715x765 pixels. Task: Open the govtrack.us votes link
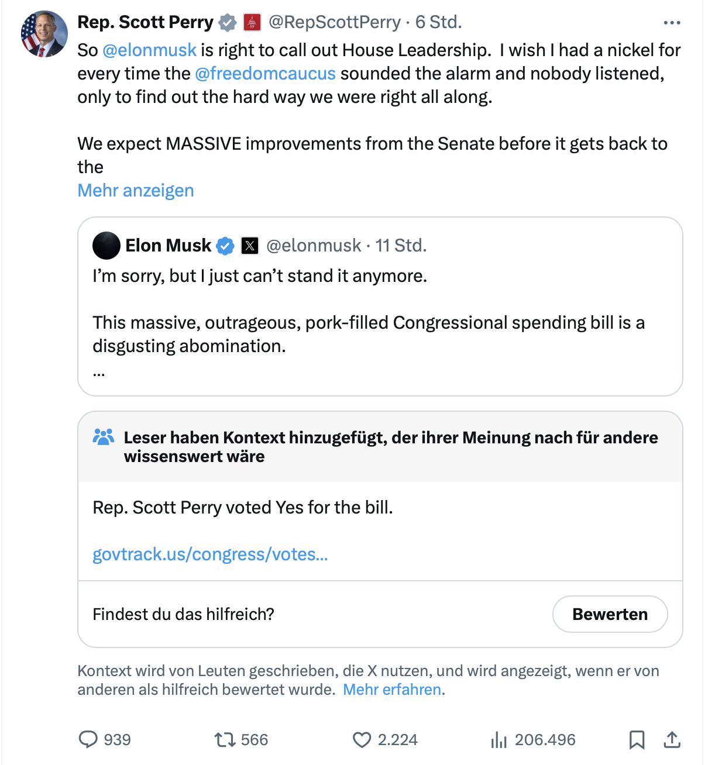210,554
